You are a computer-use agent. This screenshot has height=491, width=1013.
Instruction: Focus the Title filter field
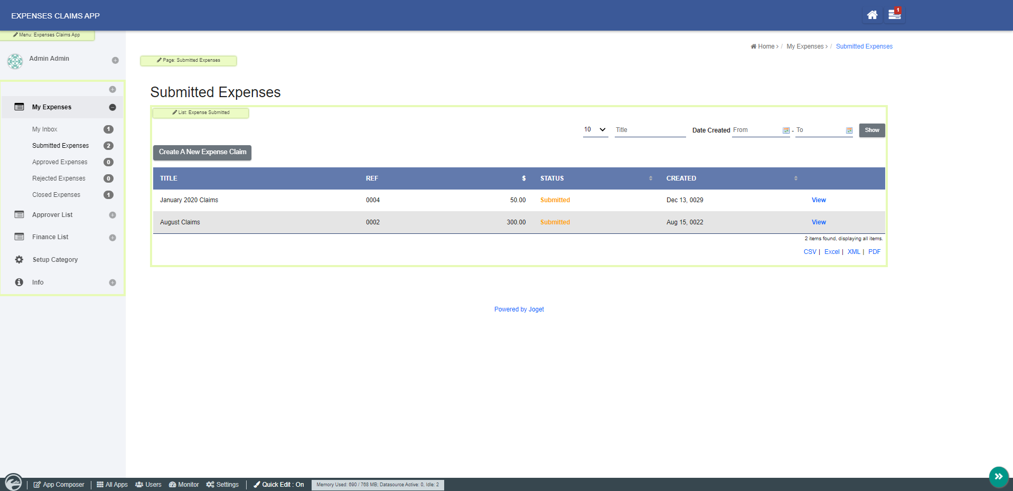650,130
